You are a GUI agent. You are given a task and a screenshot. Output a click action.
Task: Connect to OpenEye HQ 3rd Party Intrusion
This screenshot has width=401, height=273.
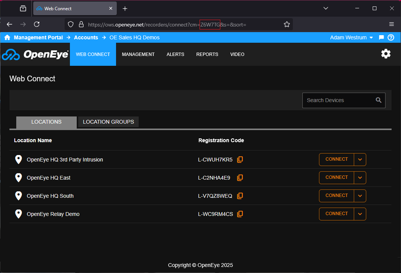pos(336,160)
